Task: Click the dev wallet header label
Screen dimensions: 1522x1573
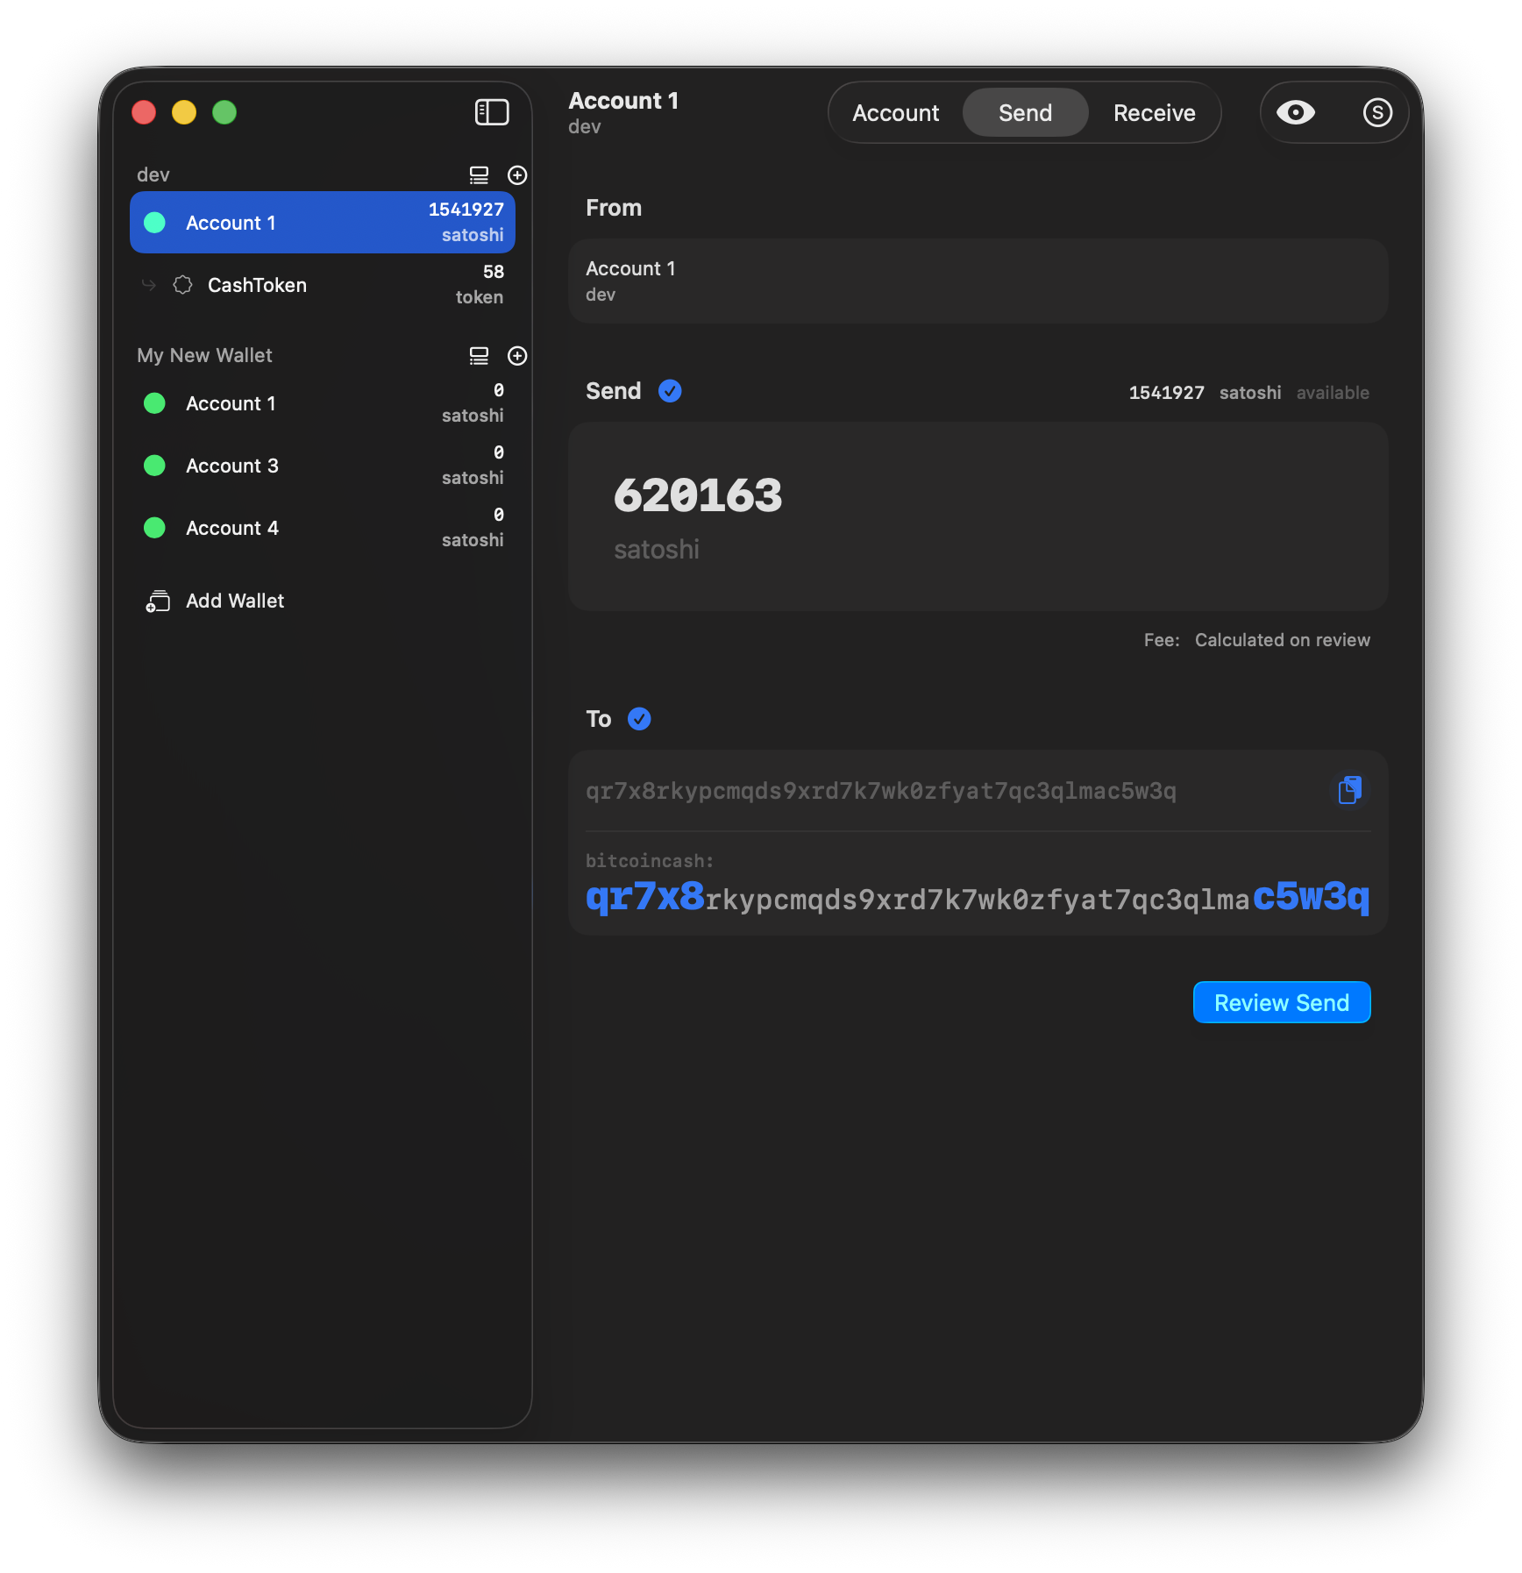Action: coord(153,174)
